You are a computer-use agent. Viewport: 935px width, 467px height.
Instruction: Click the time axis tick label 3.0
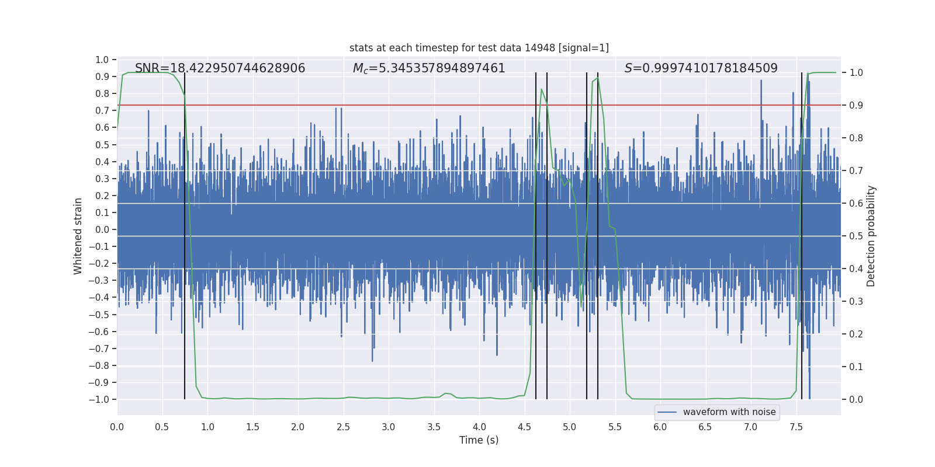pos(389,427)
